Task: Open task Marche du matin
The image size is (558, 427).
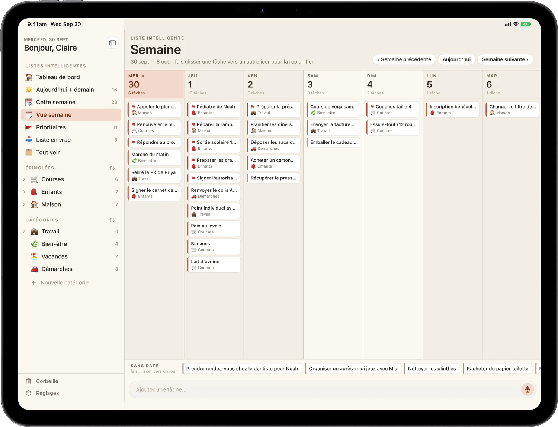Action: (154, 157)
